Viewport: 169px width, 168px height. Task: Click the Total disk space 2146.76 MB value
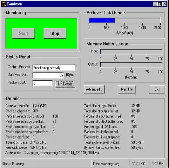(x=38, y=142)
